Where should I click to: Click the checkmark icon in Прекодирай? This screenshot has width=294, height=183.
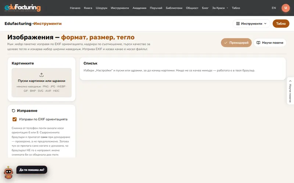pos(226,42)
